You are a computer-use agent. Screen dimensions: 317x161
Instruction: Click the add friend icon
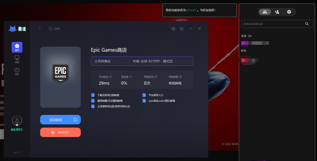tap(277, 12)
